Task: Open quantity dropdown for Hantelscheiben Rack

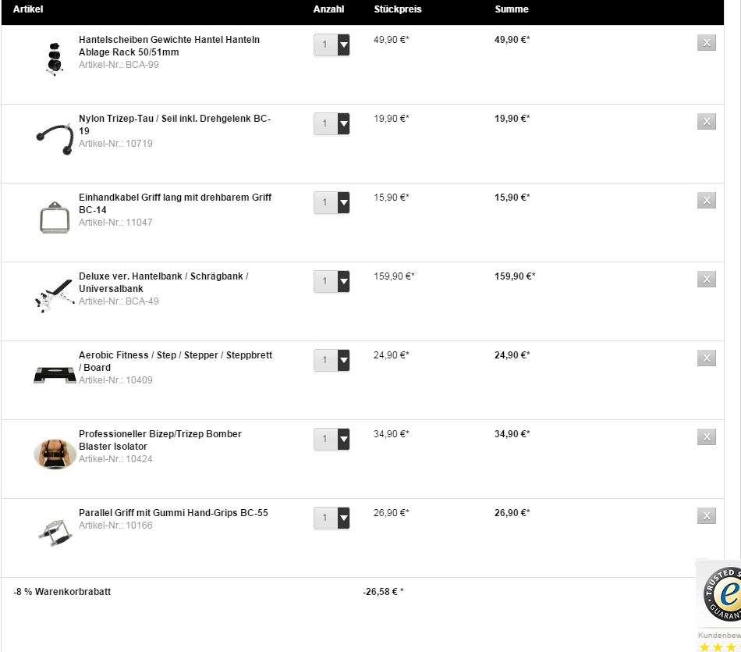Action: pos(331,45)
